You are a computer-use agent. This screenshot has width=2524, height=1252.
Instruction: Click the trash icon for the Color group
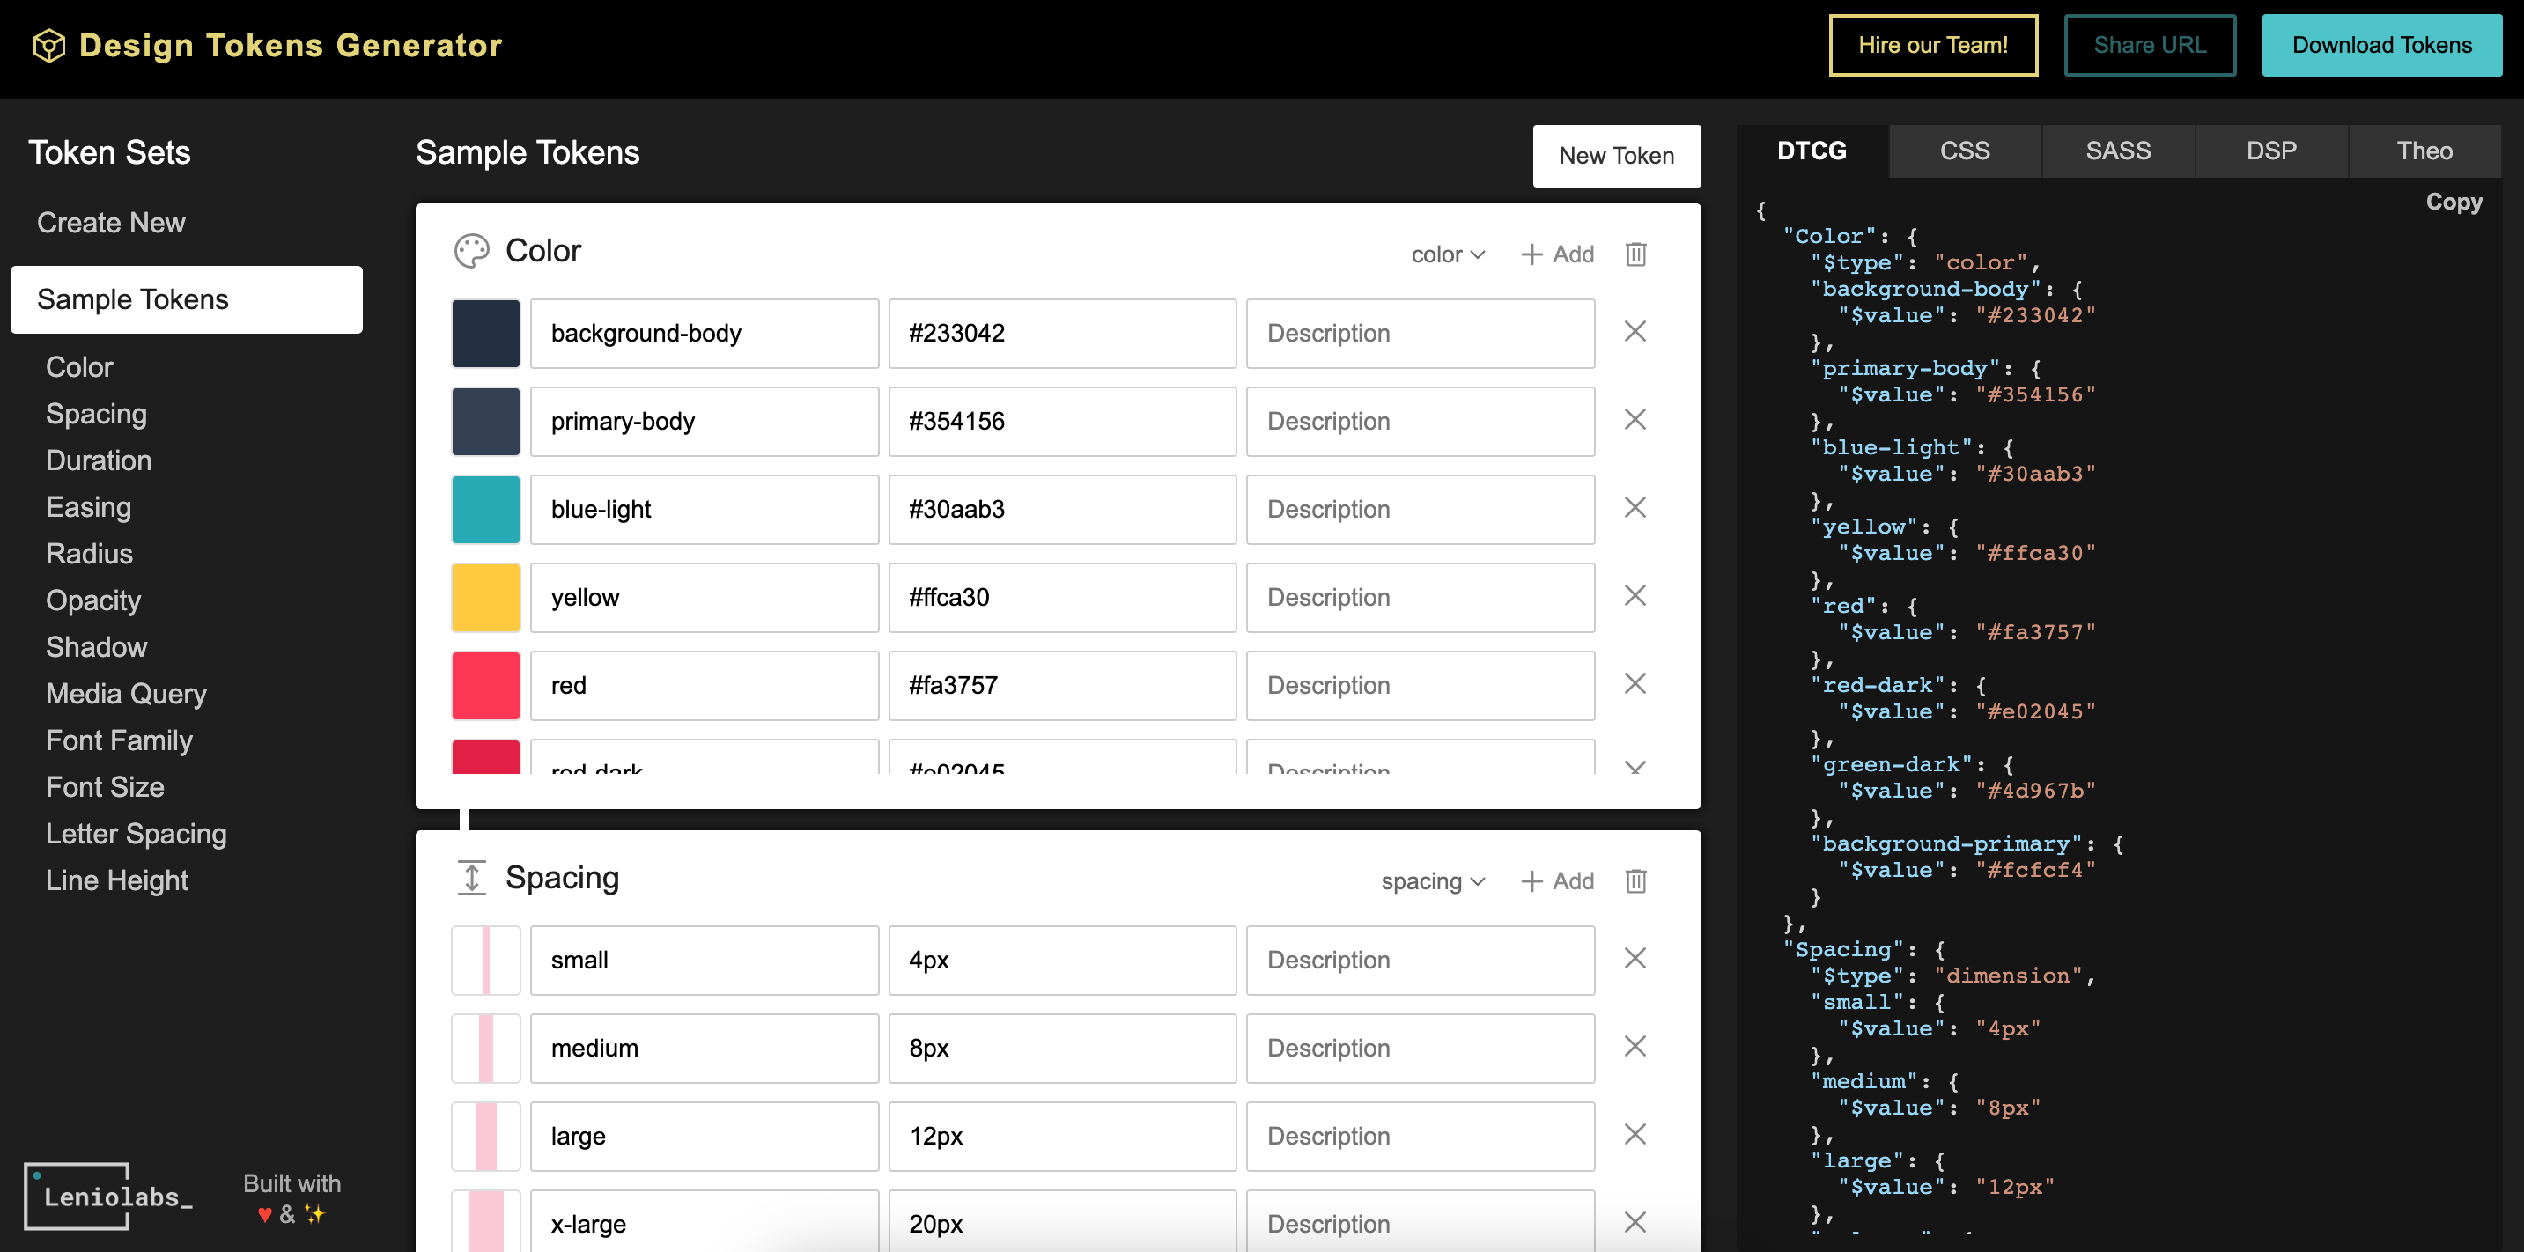click(1635, 254)
